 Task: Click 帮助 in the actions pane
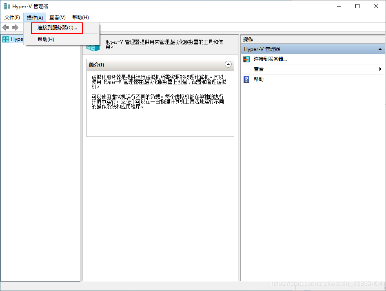pos(258,79)
